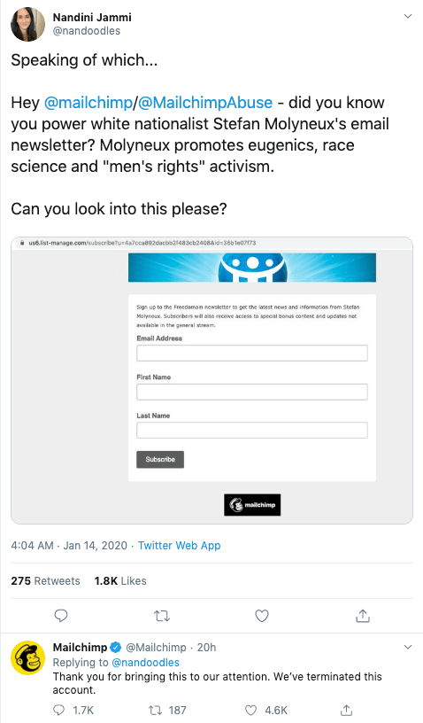View the 1.8K Likes list
This screenshot has height=723, width=423.
[x=120, y=581]
